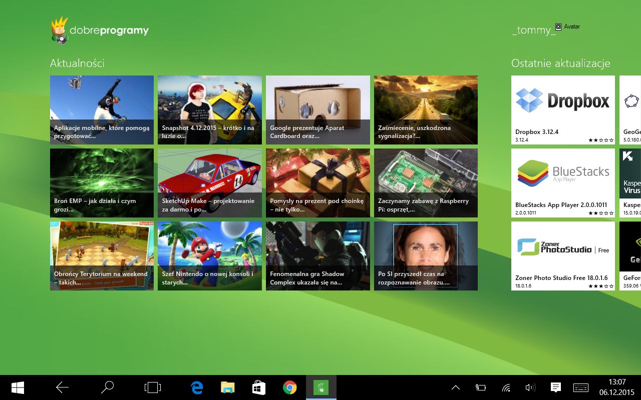Launch Microsoft Edge from taskbar

click(197, 387)
